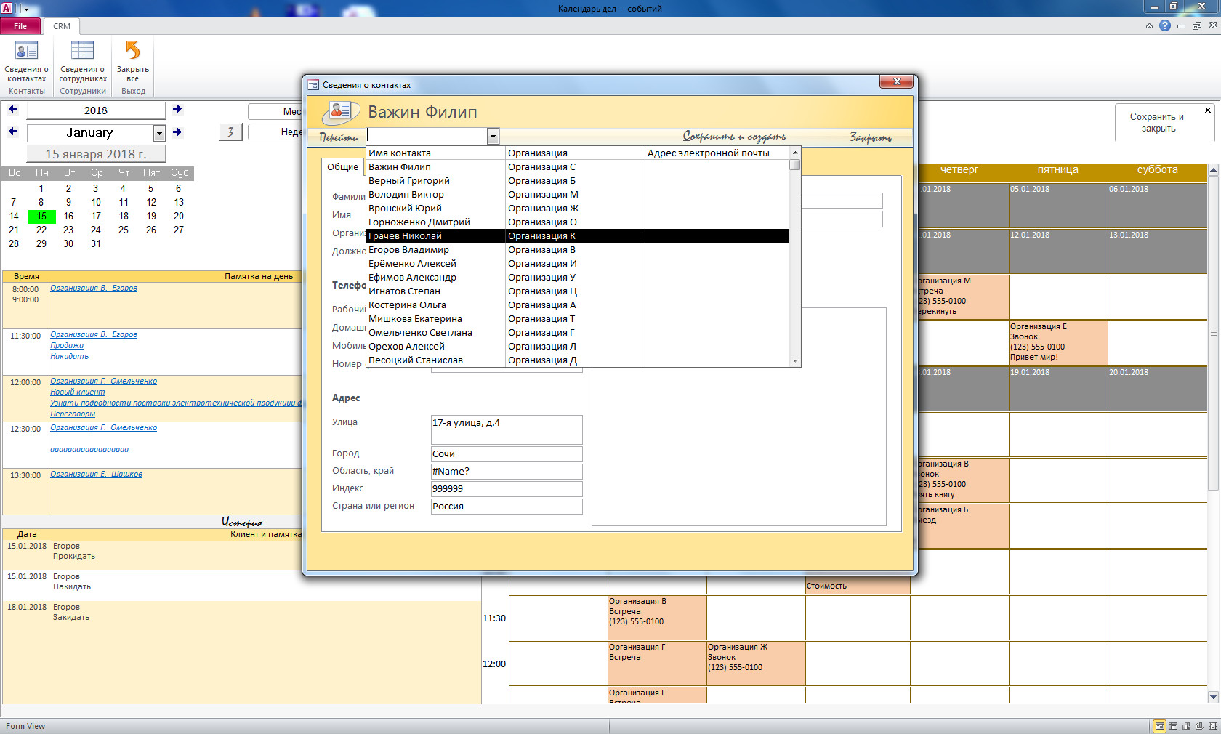Viewport: 1221px width, 734px height.
Task: Click the Улица field with 17-я улица
Action: tap(507, 429)
